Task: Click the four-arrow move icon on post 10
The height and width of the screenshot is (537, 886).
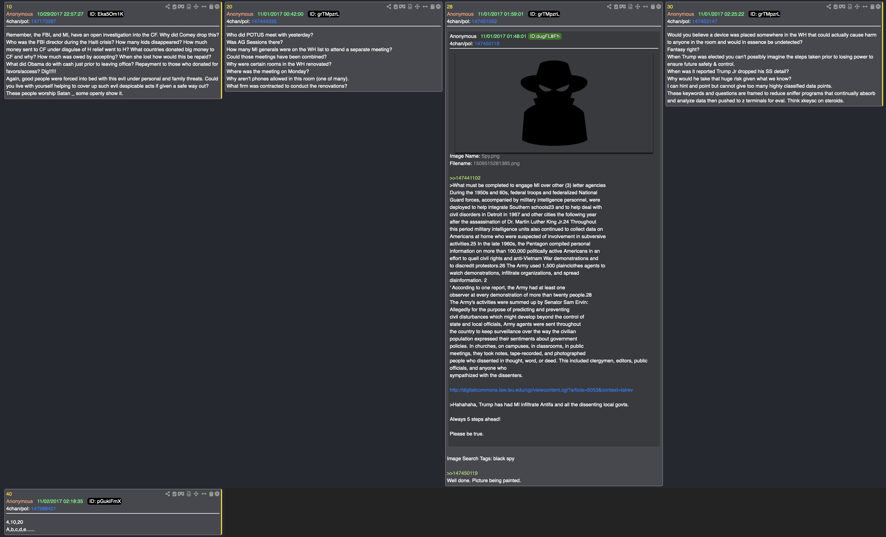Action: click(x=196, y=6)
